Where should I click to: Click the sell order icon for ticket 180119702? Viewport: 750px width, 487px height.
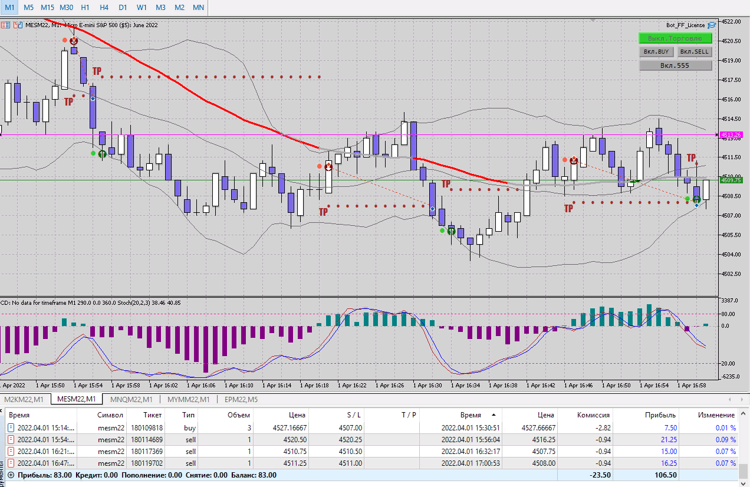click(x=11, y=463)
